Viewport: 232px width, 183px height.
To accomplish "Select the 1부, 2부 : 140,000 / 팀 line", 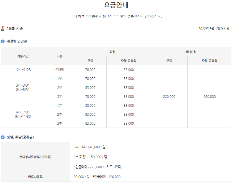I will click(90, 147).
